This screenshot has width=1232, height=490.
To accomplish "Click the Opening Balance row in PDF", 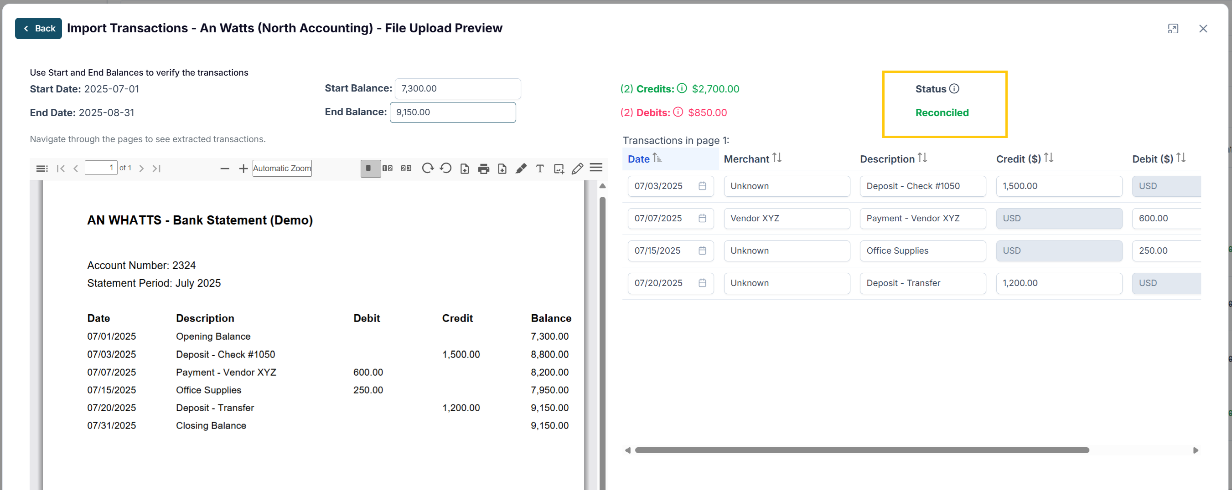I will click(x=328, y=337).
